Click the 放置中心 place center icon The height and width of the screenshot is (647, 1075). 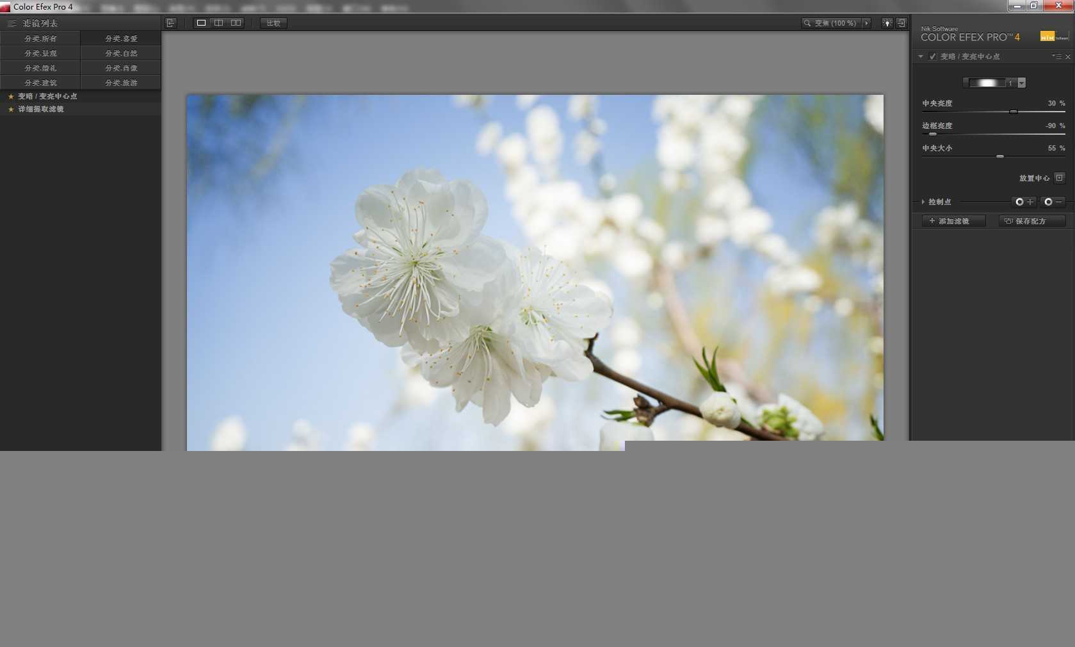pos(1060,177)
